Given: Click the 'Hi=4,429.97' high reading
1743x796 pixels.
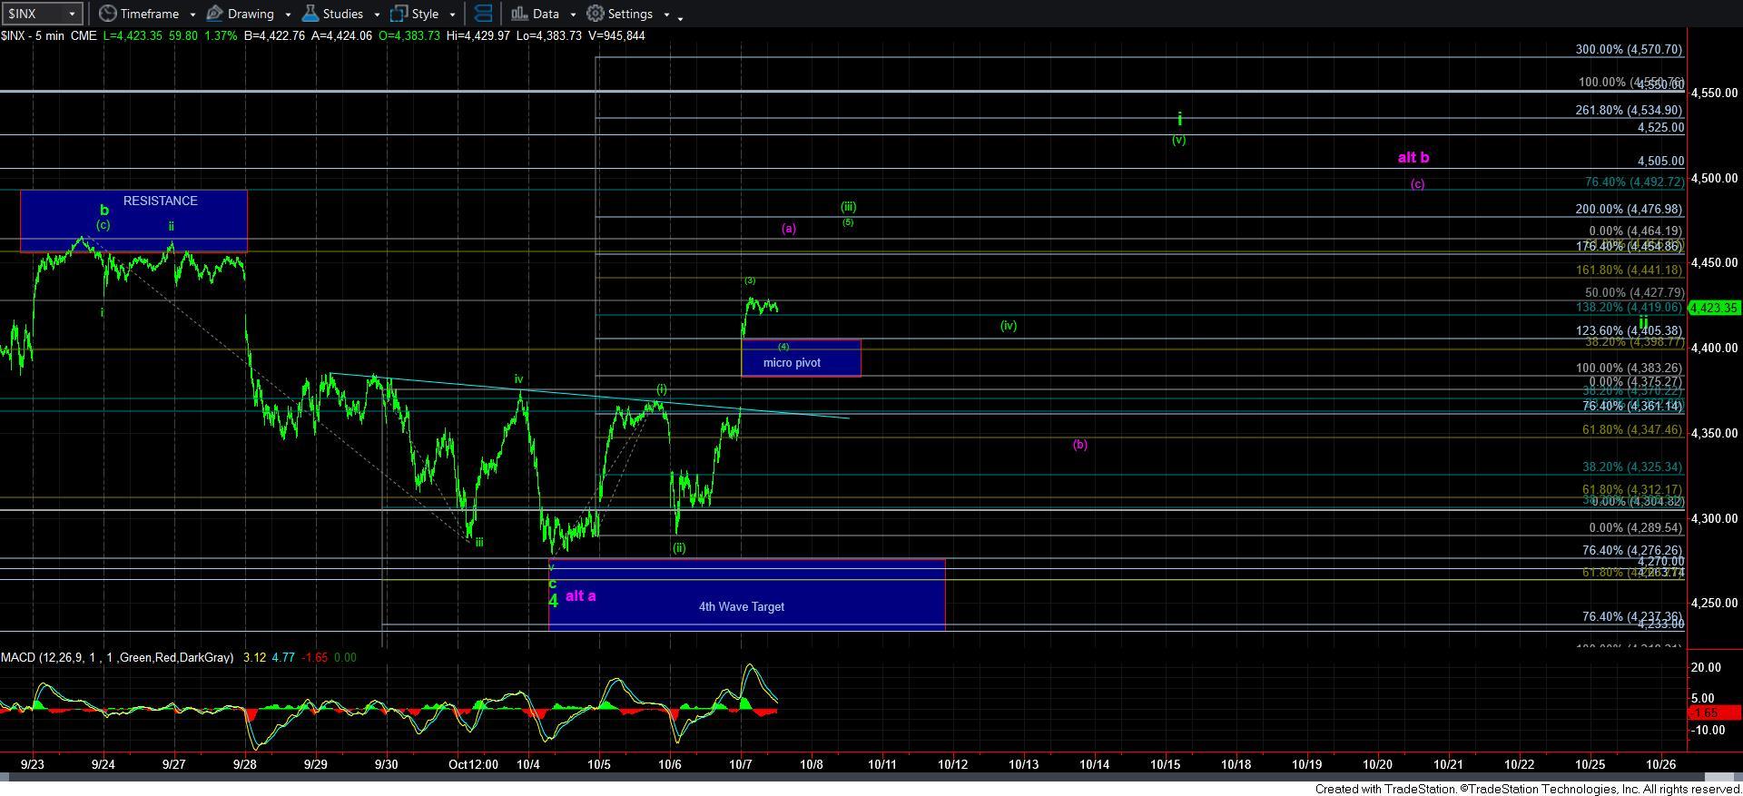Looking at the screenshot, I should click(x=478, y=35).
